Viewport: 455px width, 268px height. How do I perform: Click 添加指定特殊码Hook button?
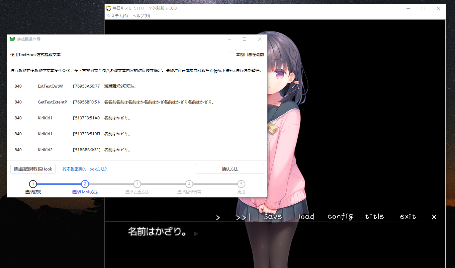33,169
